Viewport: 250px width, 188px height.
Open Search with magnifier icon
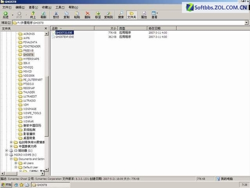(x=121, y=15)
